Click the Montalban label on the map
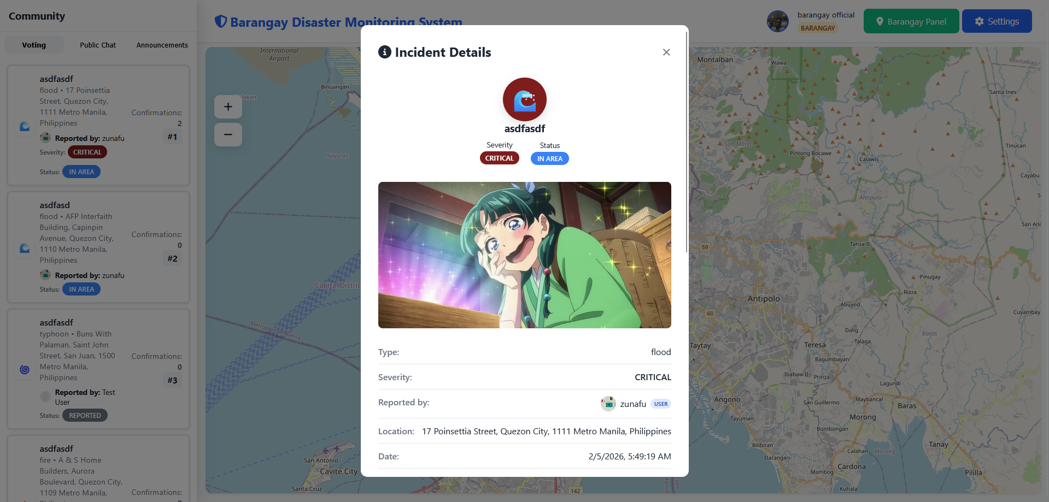This screenshot has height=502, width=1049. (715, 60)
